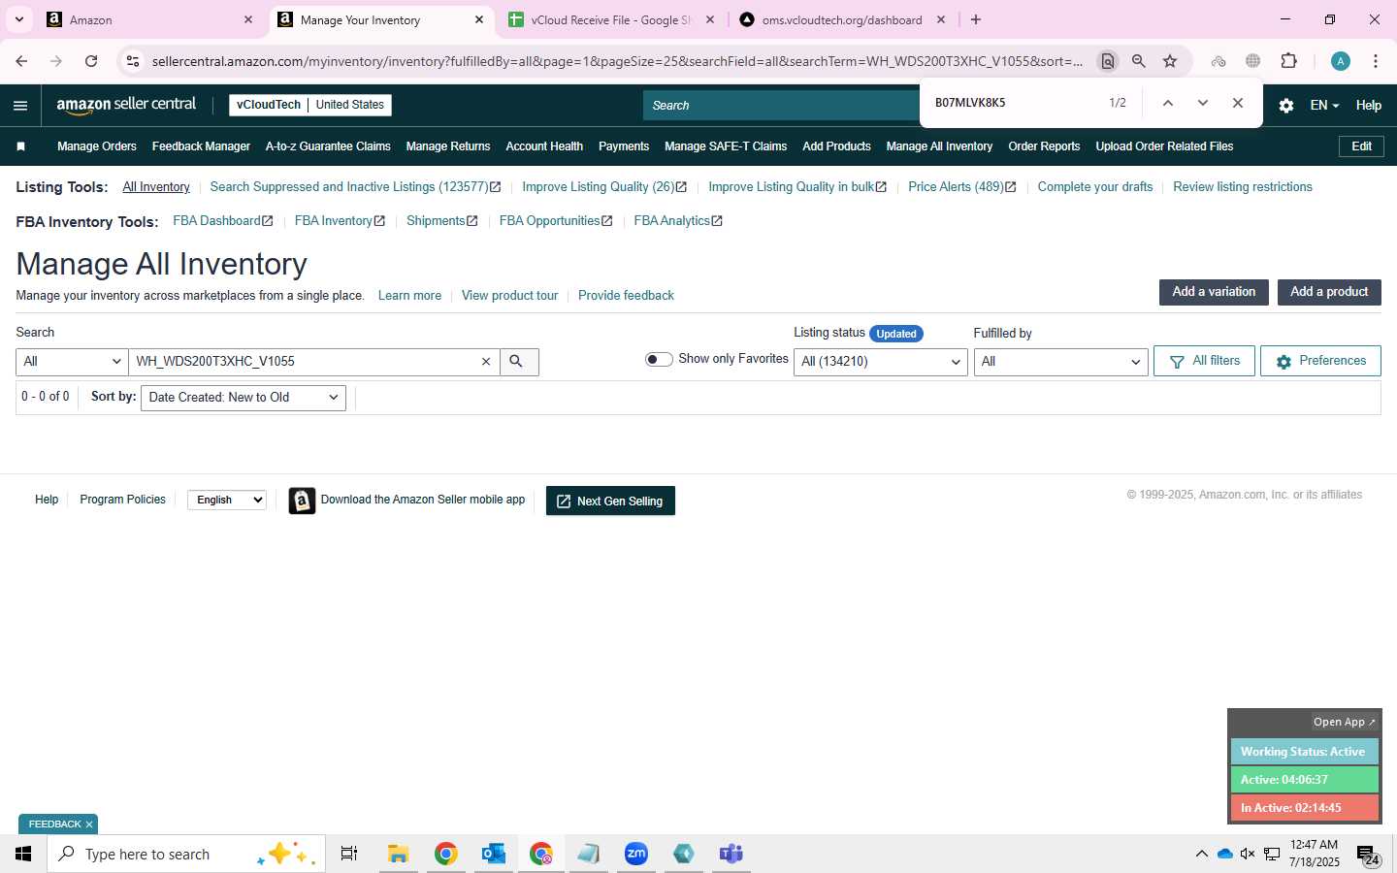This screenshot has width=1397, height=873.
Task: View site information icon in address bar
Action: 133,61
